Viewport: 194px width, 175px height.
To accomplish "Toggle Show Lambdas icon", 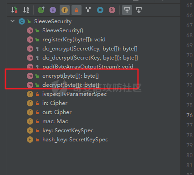I will coord(112,10).
